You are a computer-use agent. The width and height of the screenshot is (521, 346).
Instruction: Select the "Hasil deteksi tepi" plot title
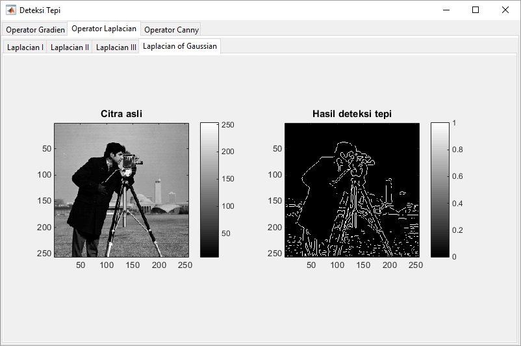pos(351,114)
